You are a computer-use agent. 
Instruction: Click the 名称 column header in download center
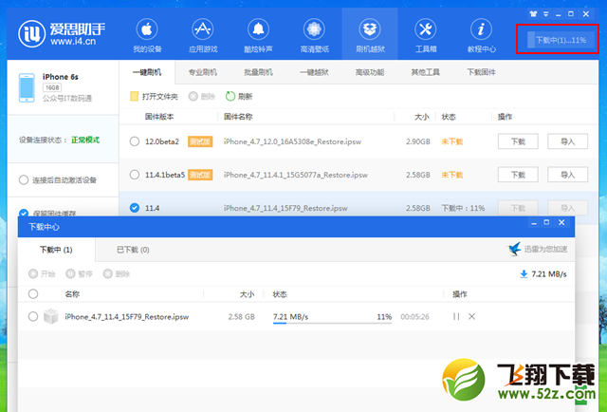72,294
